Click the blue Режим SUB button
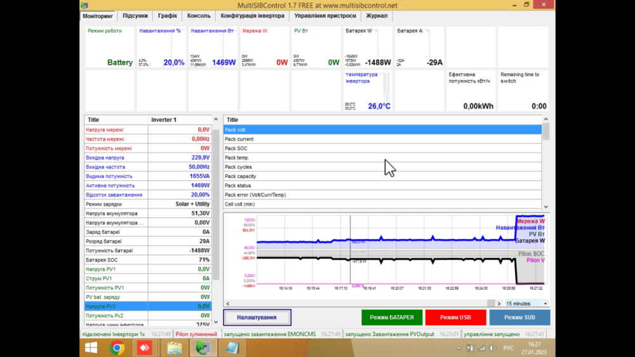The height and width of the screenshot is (357, 635). 519,317
